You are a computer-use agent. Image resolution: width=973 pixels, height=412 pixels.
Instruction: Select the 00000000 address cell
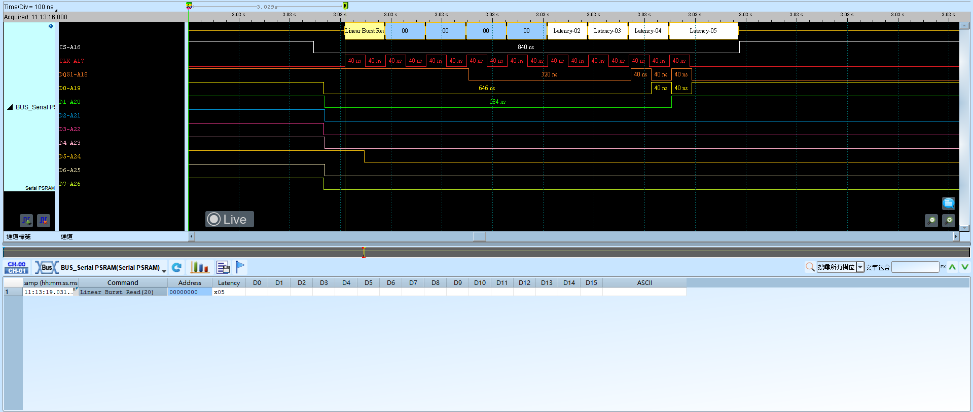coord(190,292)
